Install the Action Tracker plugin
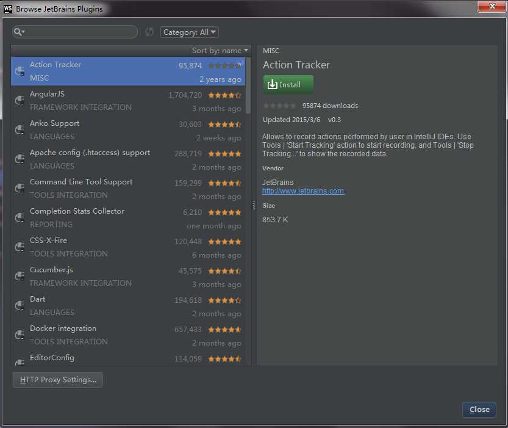Screen dimensions: 508x428 [288, 85]
